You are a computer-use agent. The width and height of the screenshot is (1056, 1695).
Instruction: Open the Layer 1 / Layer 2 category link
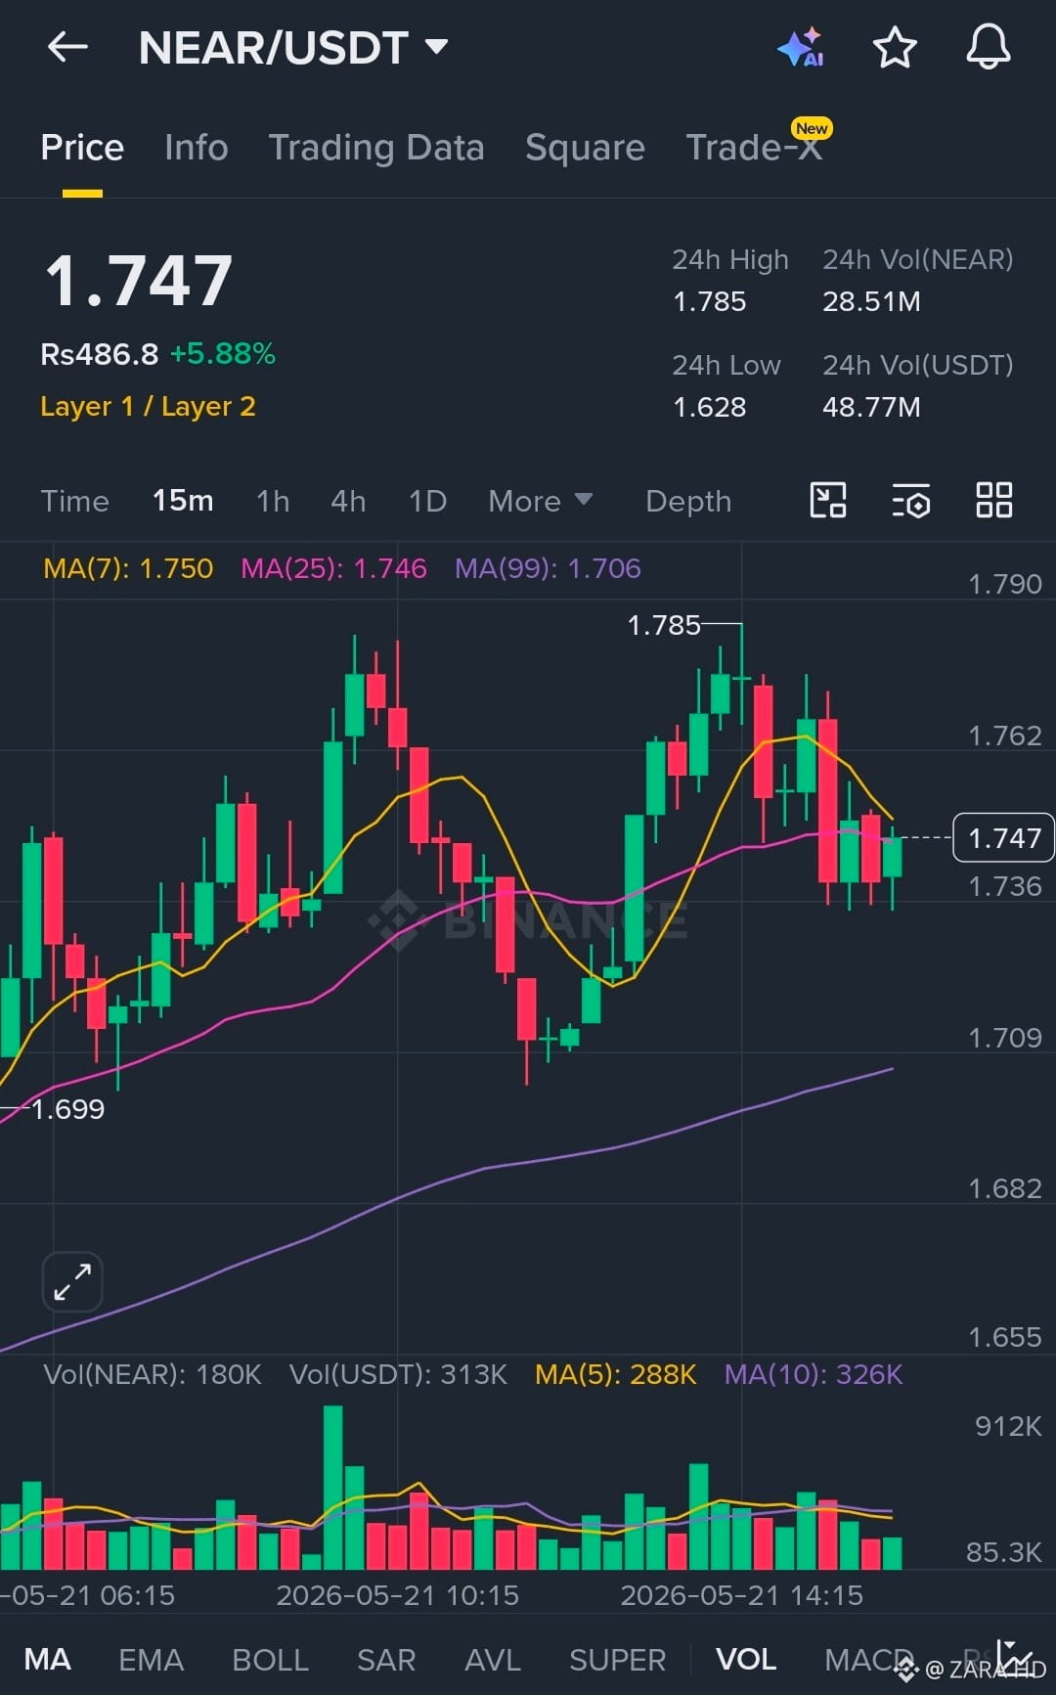(148, 406)
